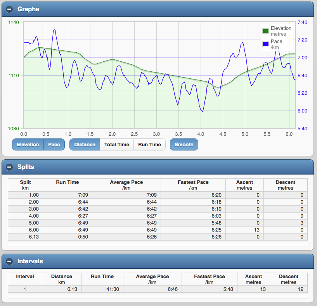317x306 pixels.
Task: Switch graph x-axis to Run Time
Action: [150, 145]
